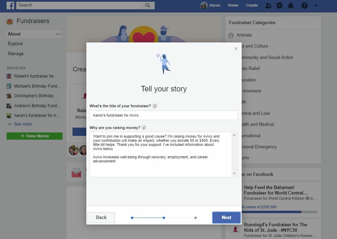Switch to the Explore section in the sidebar

(15, 44)
